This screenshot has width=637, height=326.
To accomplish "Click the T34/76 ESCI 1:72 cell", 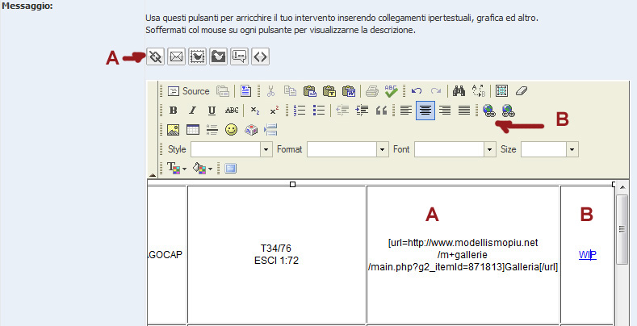I will coord(276,254).
